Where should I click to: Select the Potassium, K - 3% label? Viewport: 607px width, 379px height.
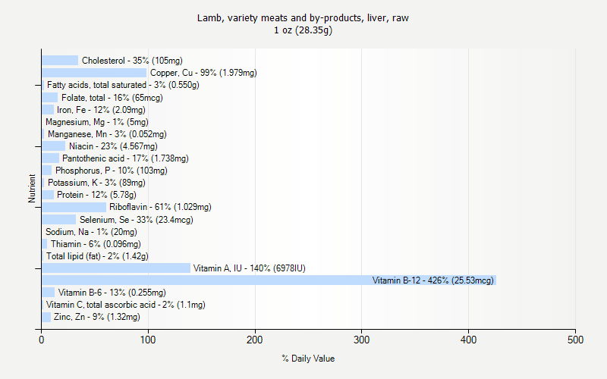click(x=96, y=183)
